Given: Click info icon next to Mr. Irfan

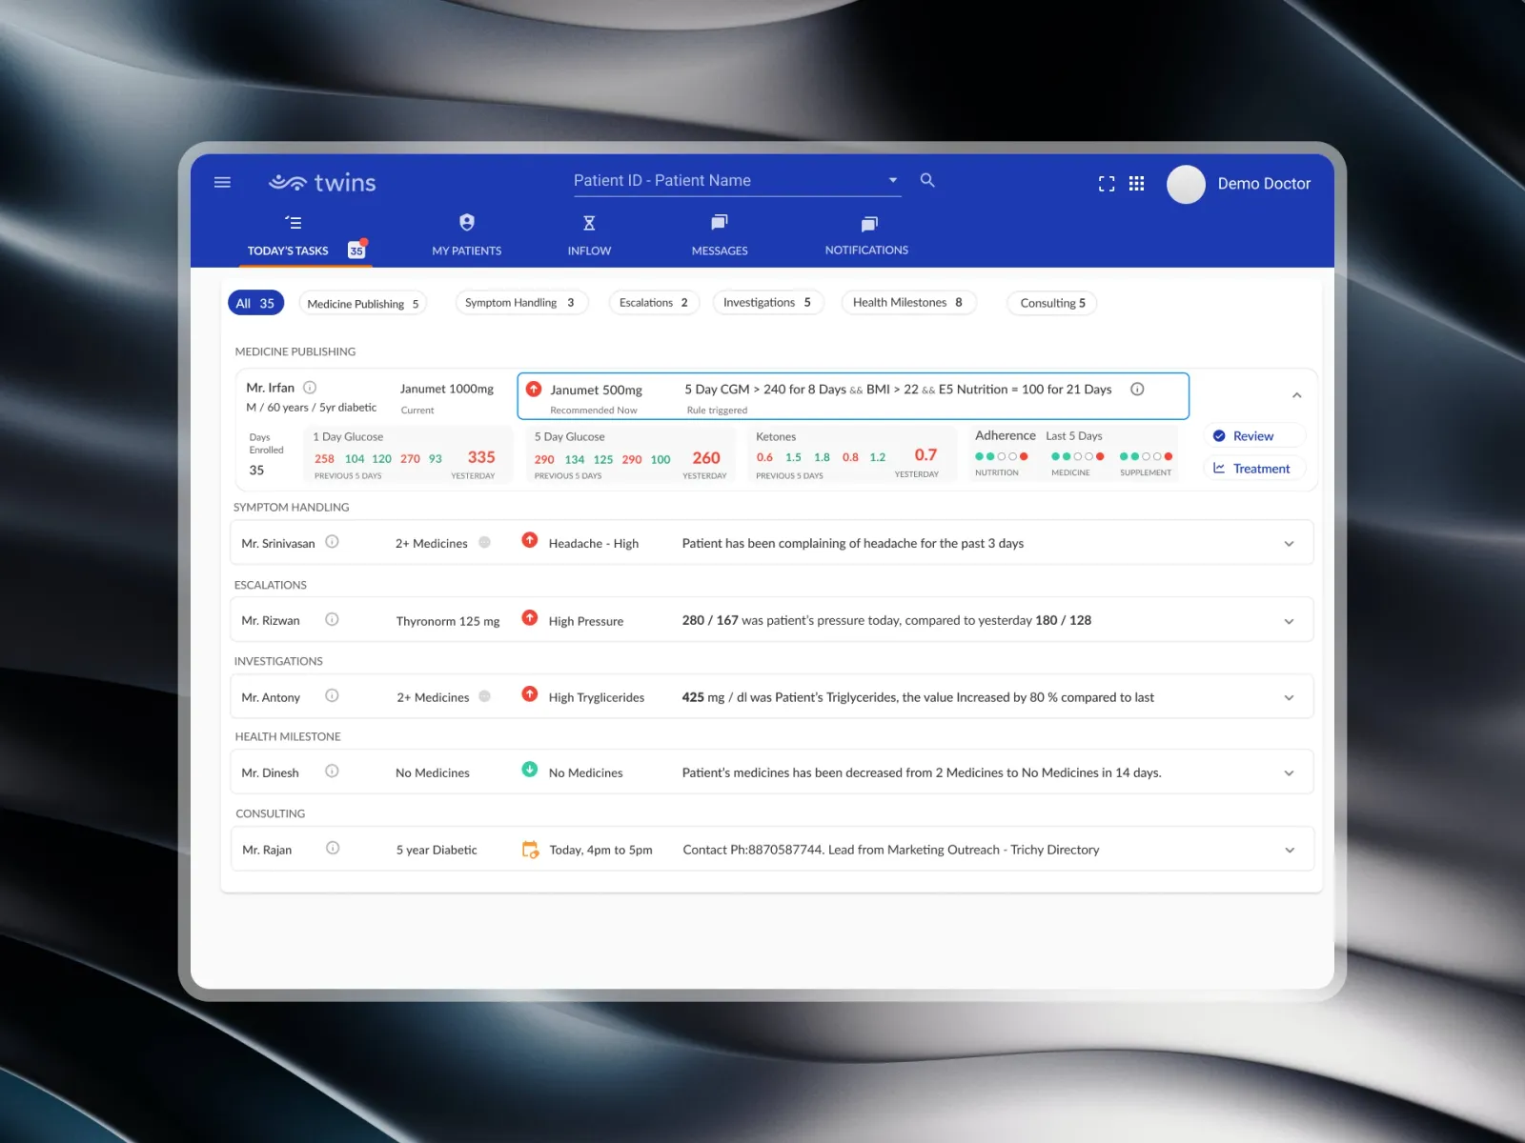Looking at the screenshot, I should 310,388.
